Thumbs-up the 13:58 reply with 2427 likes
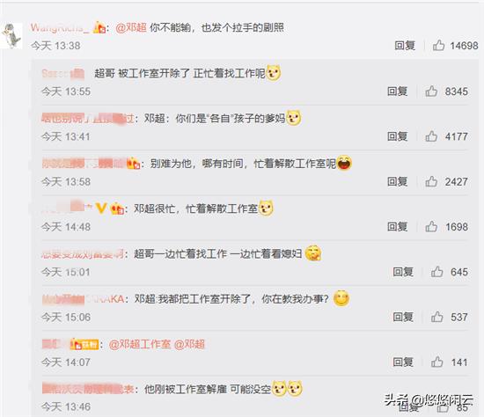484x417 pixels. pos(431,182)
